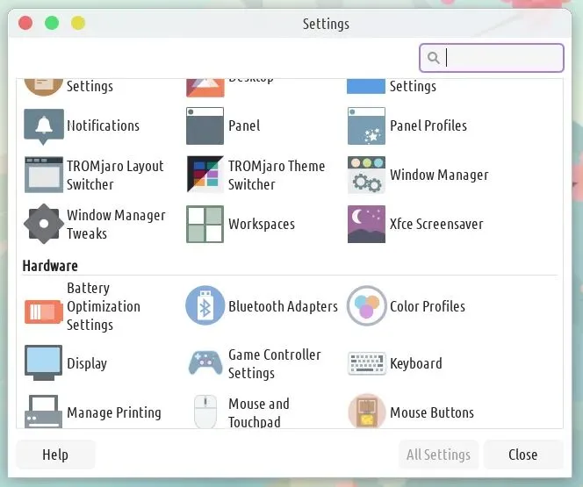Open the Manage Printing icon
Image resolution: width=583 pixels, height=487 pixels.
point(44,412)
